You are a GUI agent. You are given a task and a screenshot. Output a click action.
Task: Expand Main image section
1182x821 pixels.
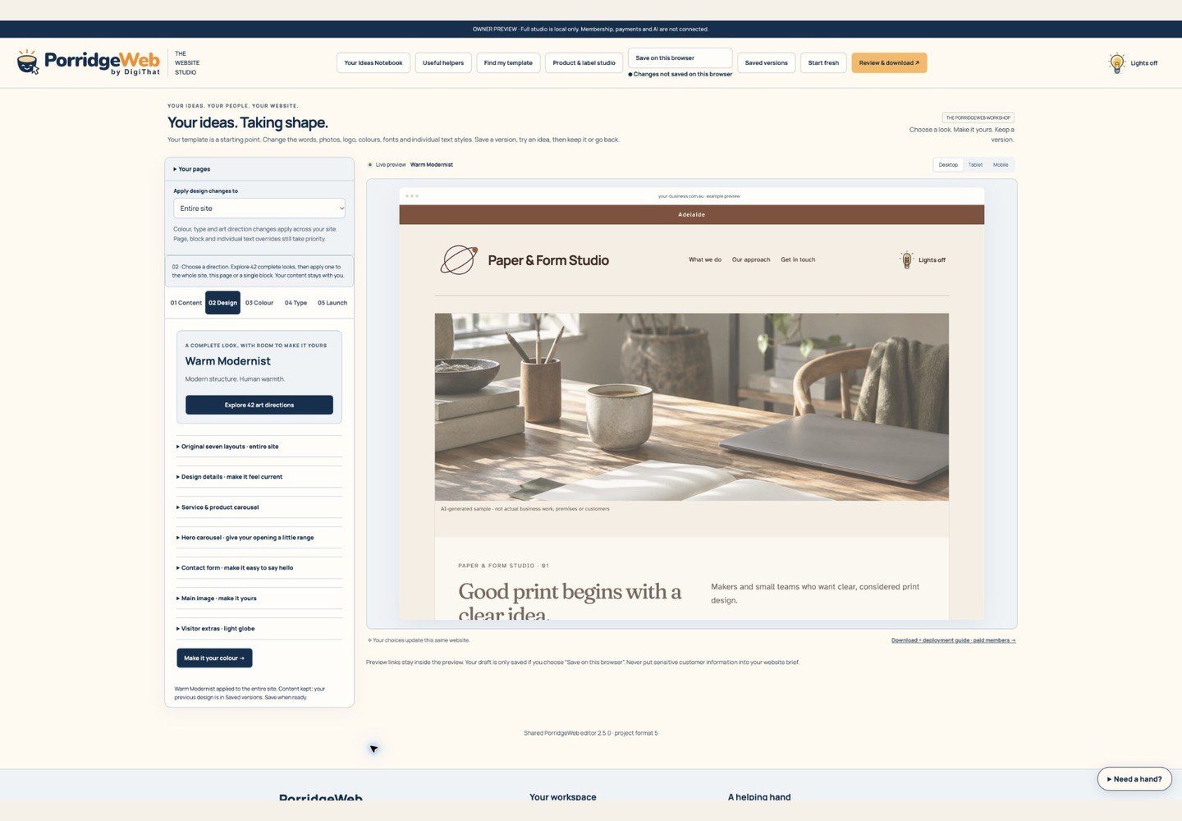click(259, 599)
